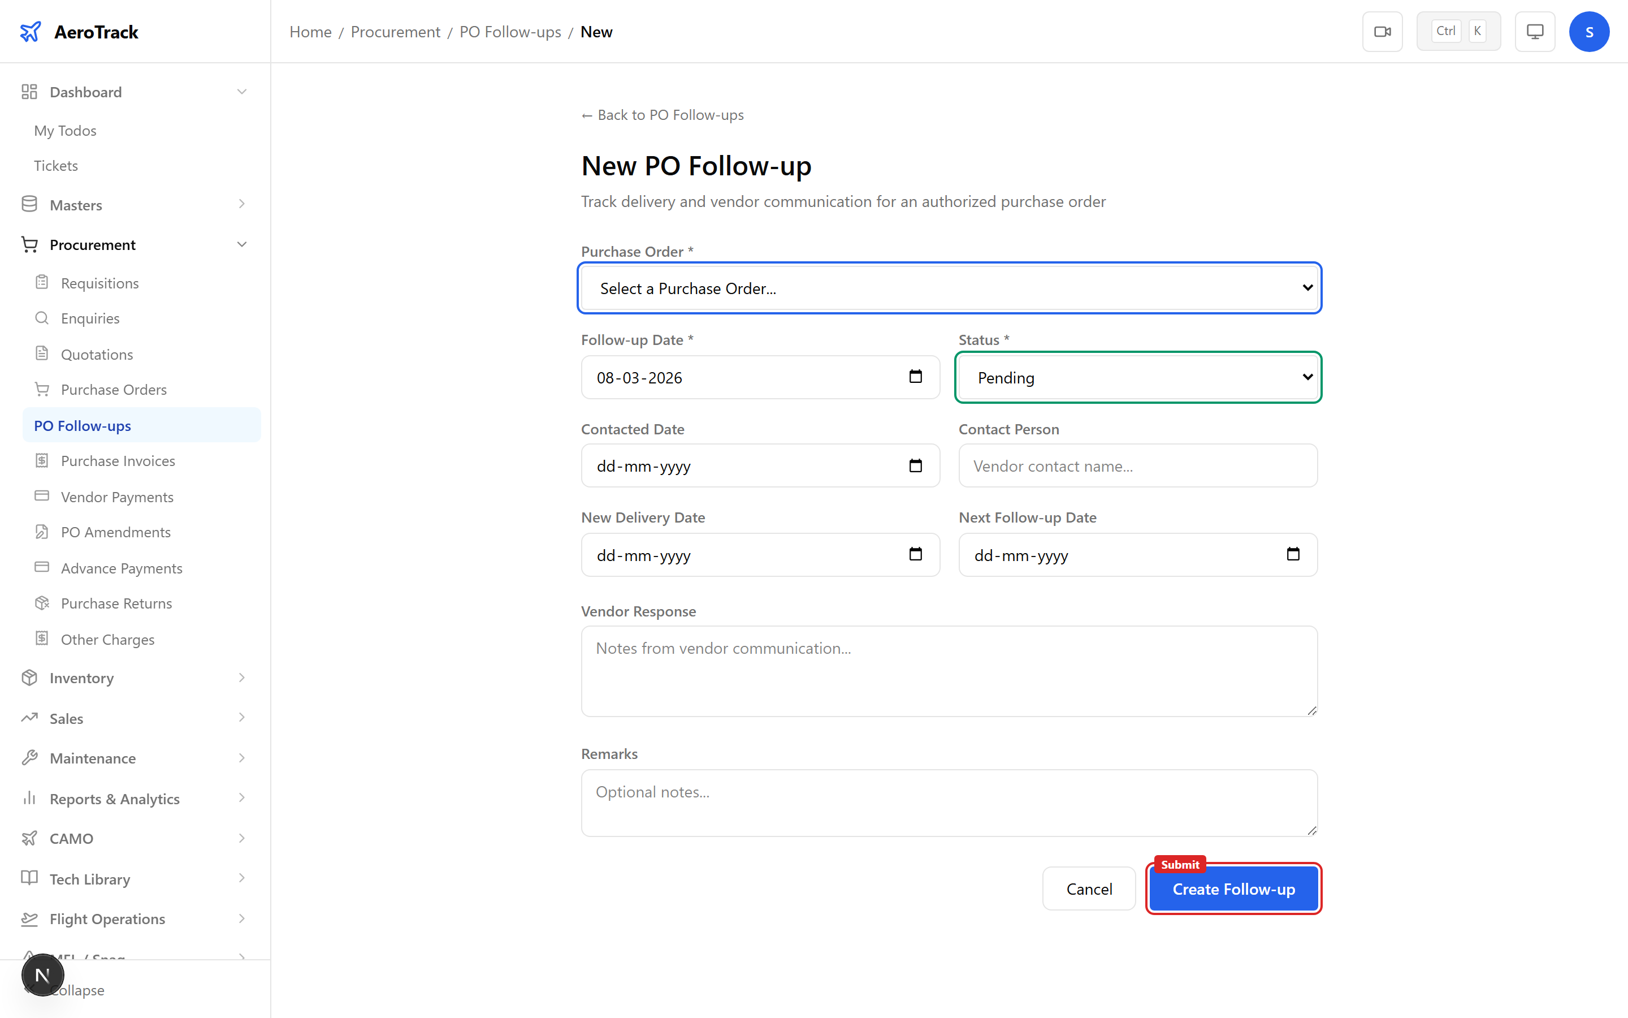
Task: Click the Purchase Invoices icon in sidebar
Action: [42, 460]
